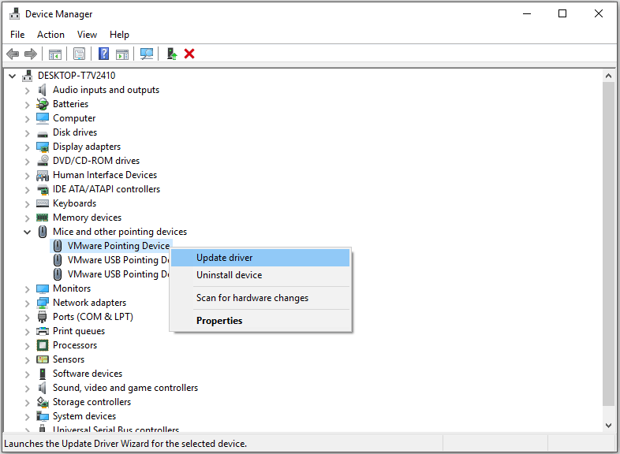This screenshot has width=620, height=454.
Task: Collapse Mice and other pointing devices
Action: (28, 232)
